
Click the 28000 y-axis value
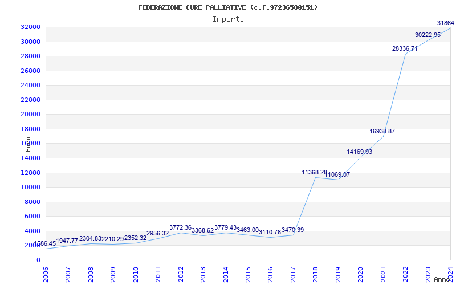30,56
